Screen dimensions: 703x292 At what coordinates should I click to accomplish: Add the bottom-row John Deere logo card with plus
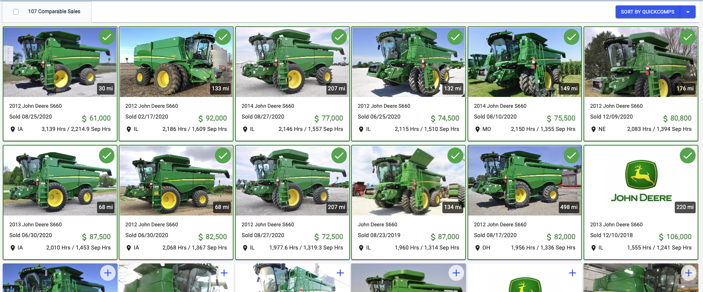[x=572, y=273]
